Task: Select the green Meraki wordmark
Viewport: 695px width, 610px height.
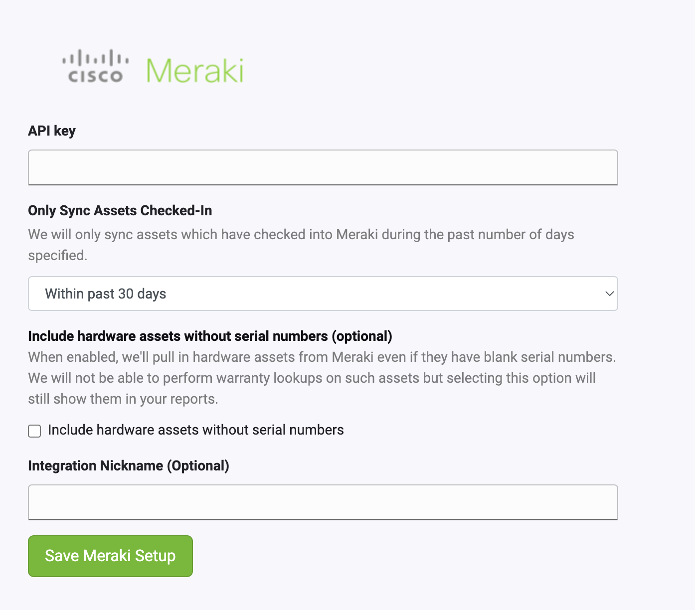Action: click(x=194, y=70)
